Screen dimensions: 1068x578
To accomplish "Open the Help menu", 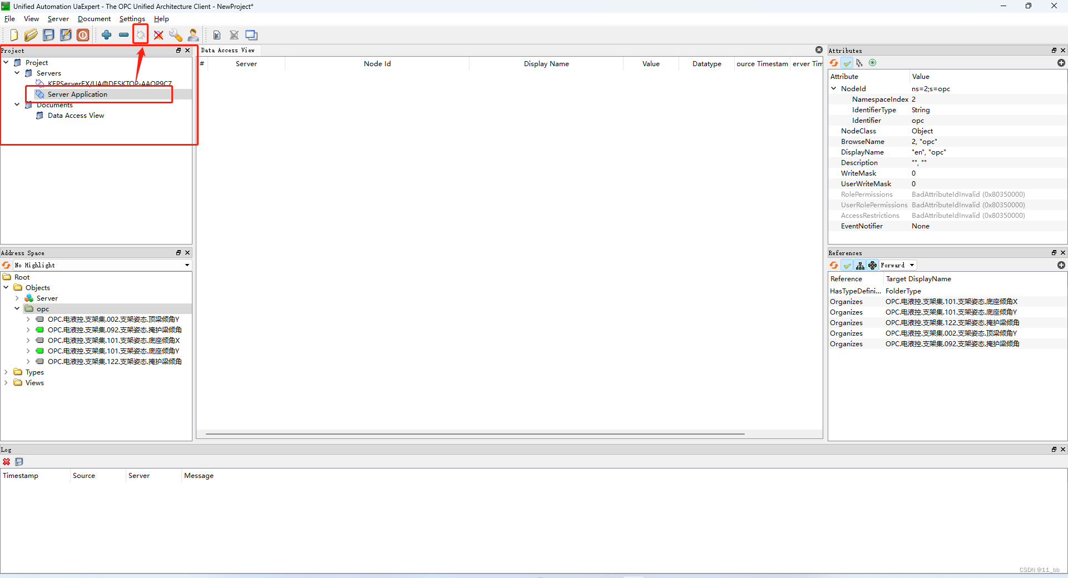I will pyautogui.click(x=161, y=19).
